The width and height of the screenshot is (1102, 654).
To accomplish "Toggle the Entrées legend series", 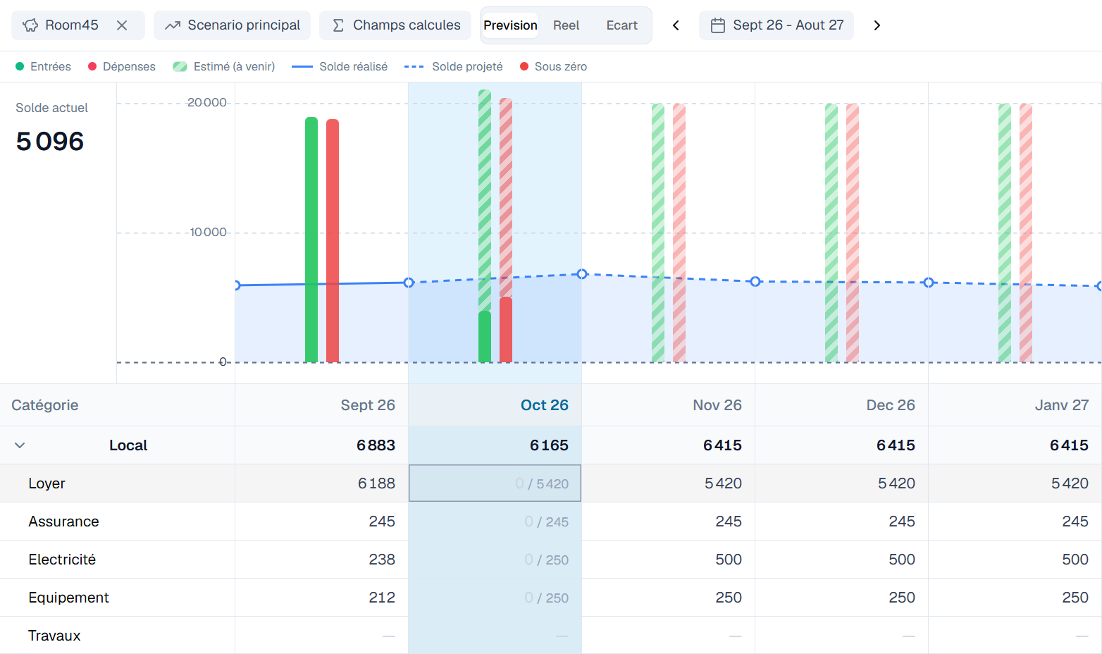I will pos(43,66).
